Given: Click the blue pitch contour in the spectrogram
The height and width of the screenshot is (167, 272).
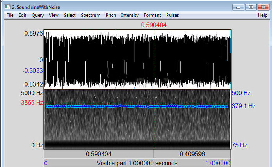Looking at the screenshot, I should (x=137, y=107).
